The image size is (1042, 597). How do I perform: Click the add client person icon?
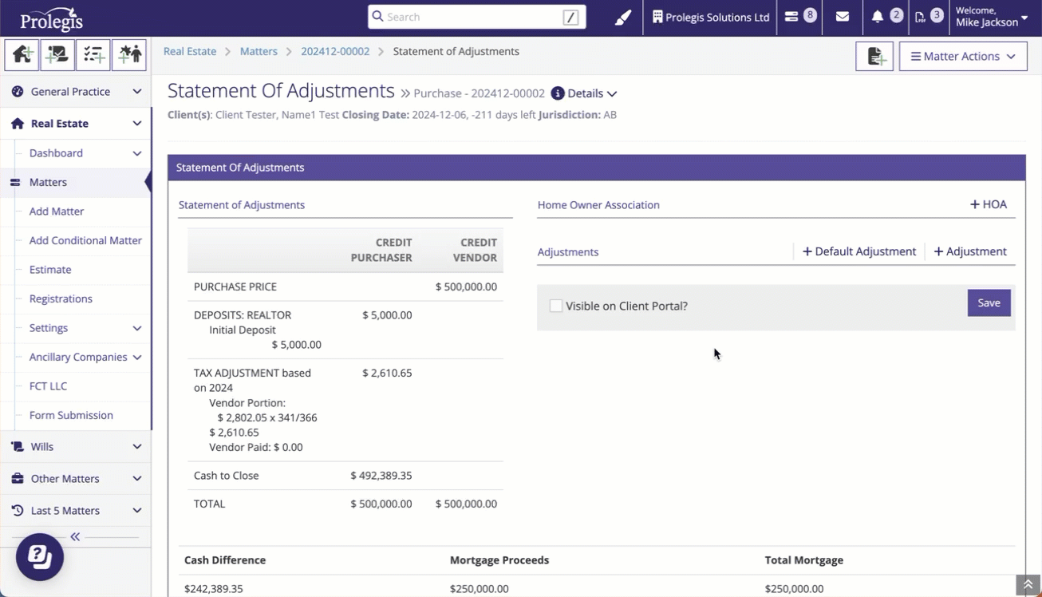129,55
